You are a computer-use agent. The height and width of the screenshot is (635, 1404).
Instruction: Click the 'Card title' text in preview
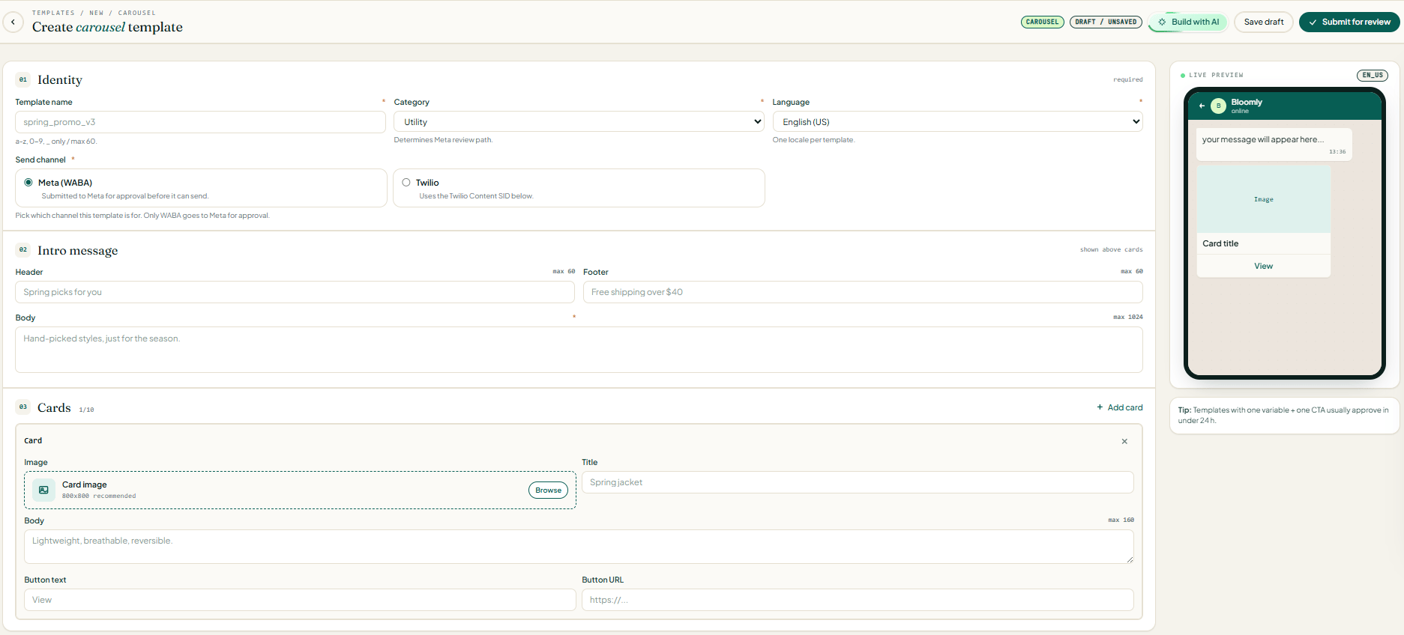coord(1220,243)
